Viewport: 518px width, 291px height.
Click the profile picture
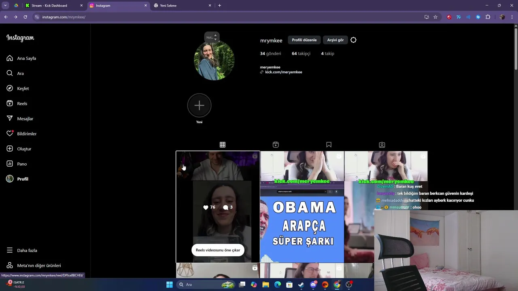pyautogui.click(x=214, y=60)
